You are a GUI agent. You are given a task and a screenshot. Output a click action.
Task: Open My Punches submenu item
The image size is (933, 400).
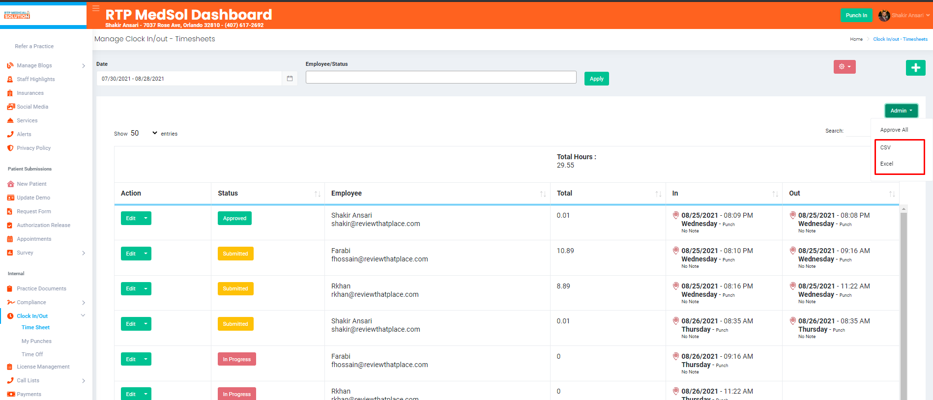click(36, 341)
